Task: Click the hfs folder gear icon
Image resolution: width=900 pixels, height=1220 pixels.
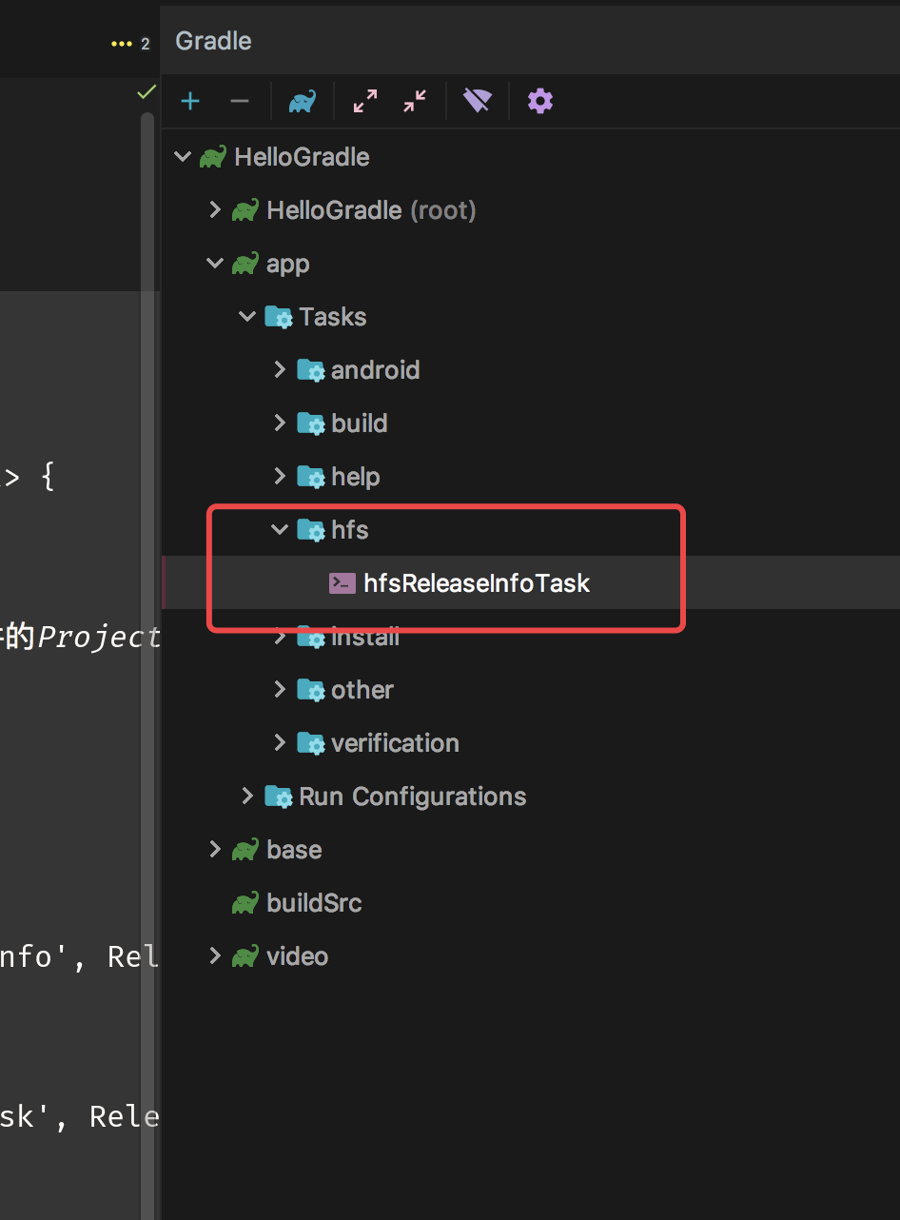Action: pyautogui.click(x=311, y=530)
